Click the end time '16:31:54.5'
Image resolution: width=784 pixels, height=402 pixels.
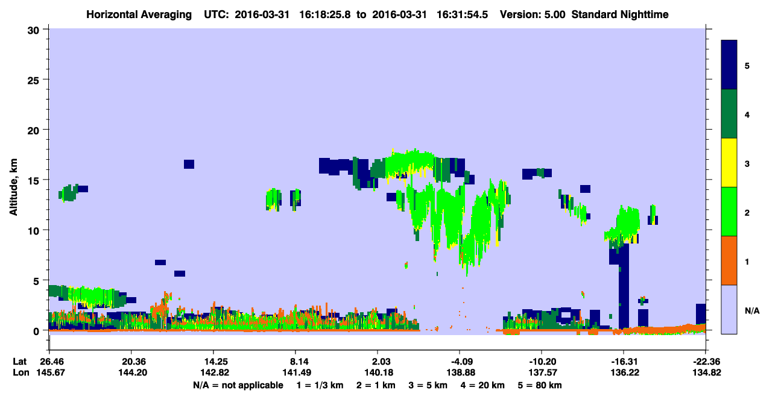tap(463, 14)
